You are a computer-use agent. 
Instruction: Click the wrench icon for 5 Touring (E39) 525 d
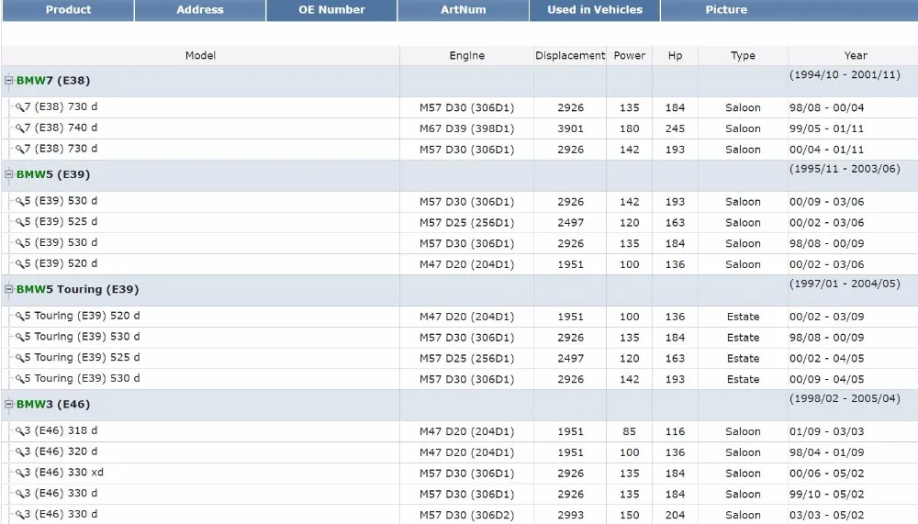(x=20, y=358)
